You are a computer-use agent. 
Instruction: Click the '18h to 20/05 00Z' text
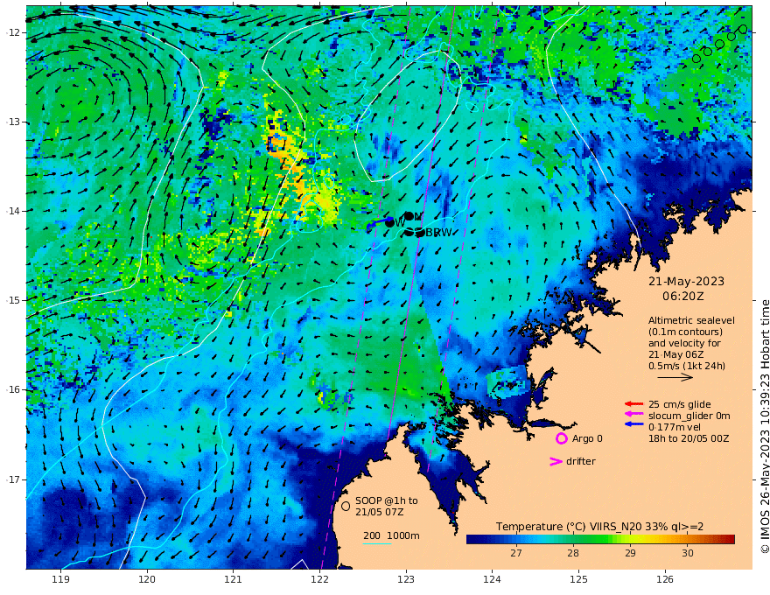(689, 438)
